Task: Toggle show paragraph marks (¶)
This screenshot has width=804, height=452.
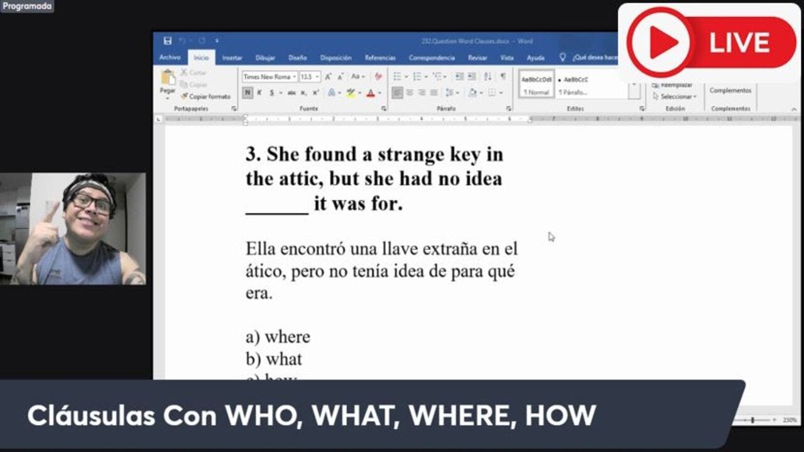Action: pos(503,77)
